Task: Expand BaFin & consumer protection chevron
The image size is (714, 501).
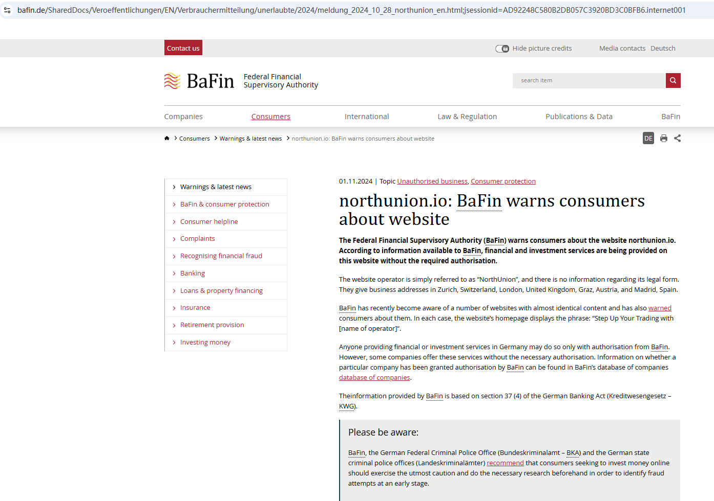Action: pos(174,204)
